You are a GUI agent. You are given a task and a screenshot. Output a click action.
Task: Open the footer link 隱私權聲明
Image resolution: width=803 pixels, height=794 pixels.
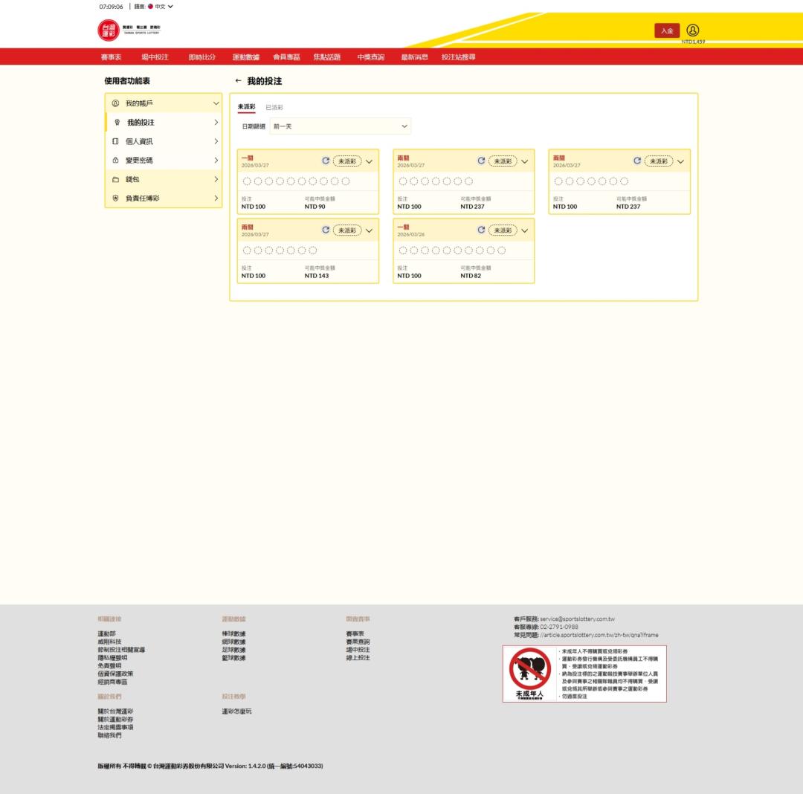(x=113, y=658)
